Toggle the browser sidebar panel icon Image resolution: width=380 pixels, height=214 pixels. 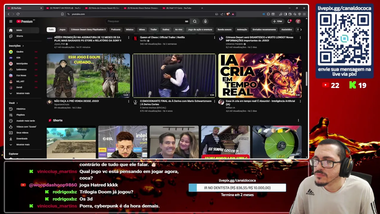pyautogui.click(x=285, y=14)
